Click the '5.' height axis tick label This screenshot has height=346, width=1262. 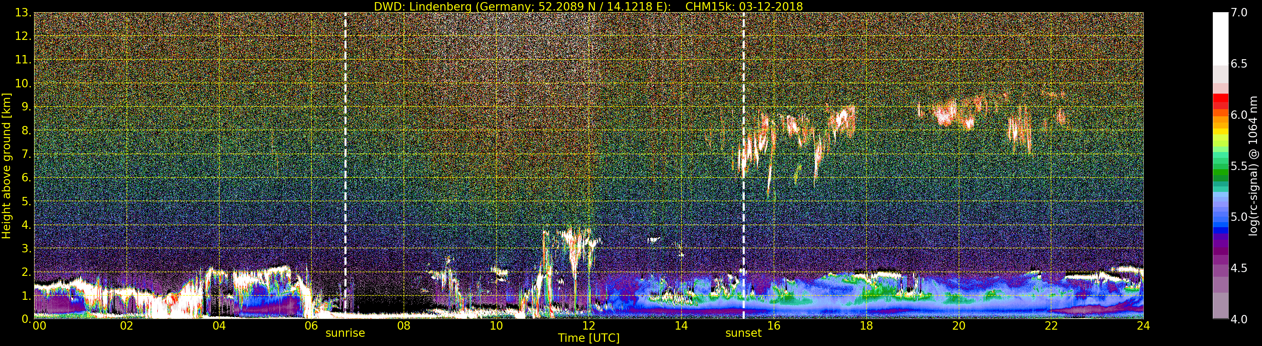point(26,201)
